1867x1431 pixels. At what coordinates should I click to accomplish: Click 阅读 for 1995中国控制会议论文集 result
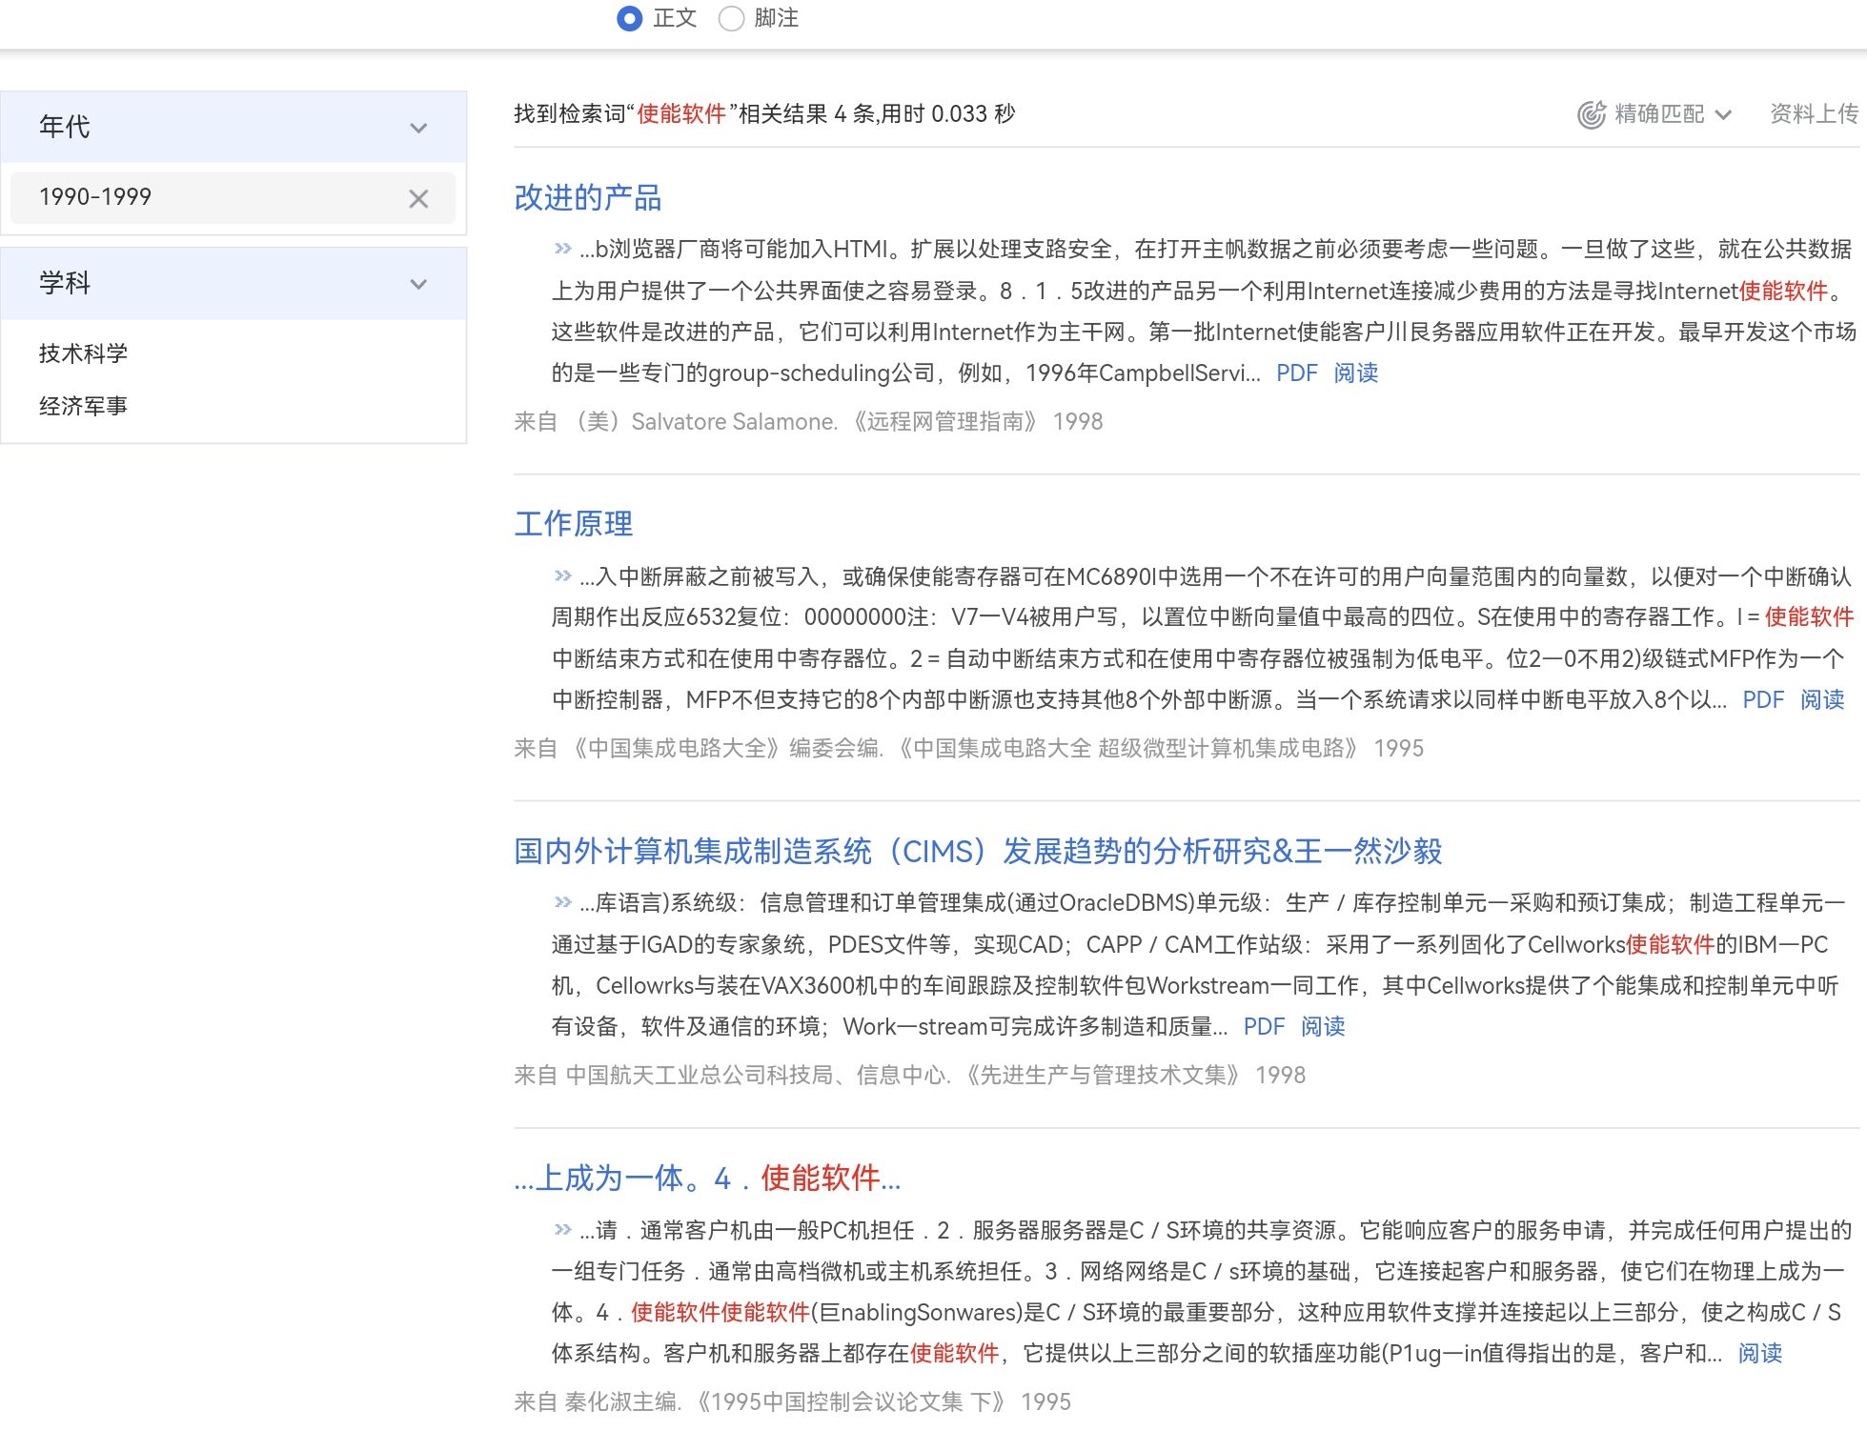point(1759,1354)
